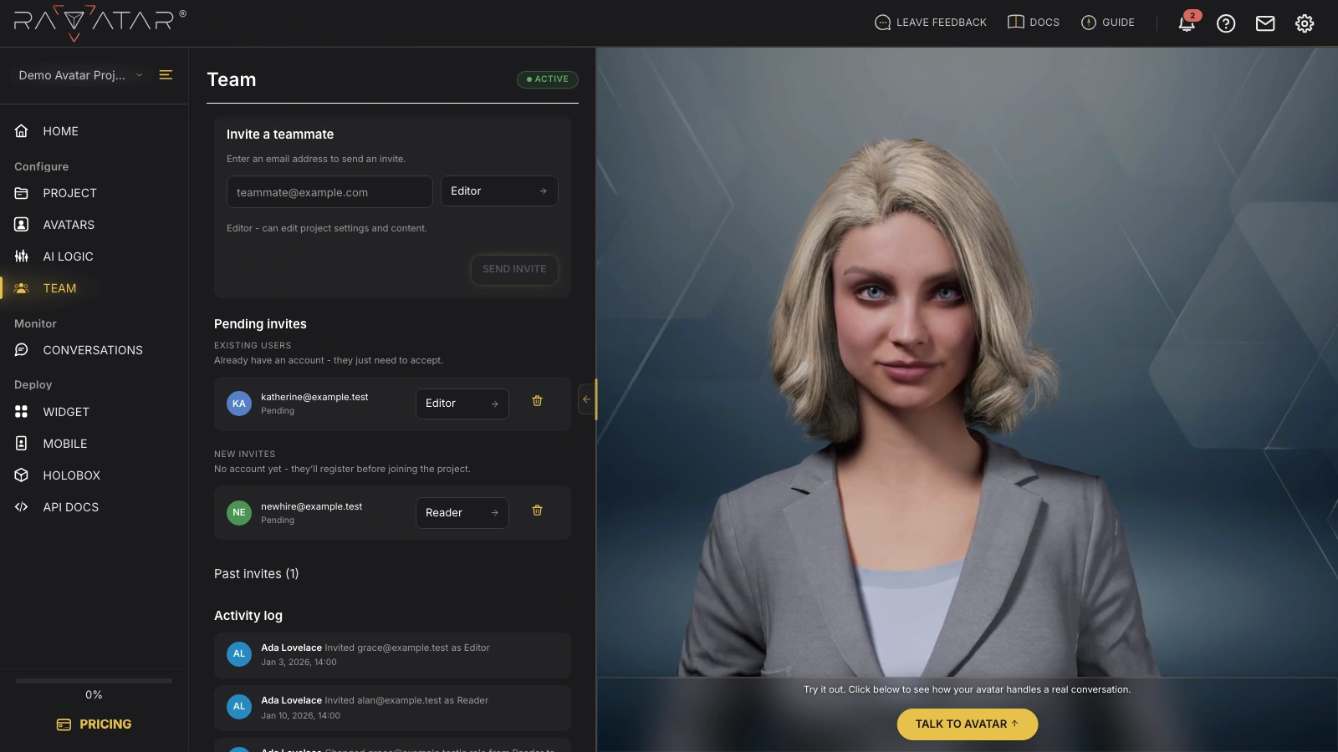Open DOCS link in header

coord(1034,23)
